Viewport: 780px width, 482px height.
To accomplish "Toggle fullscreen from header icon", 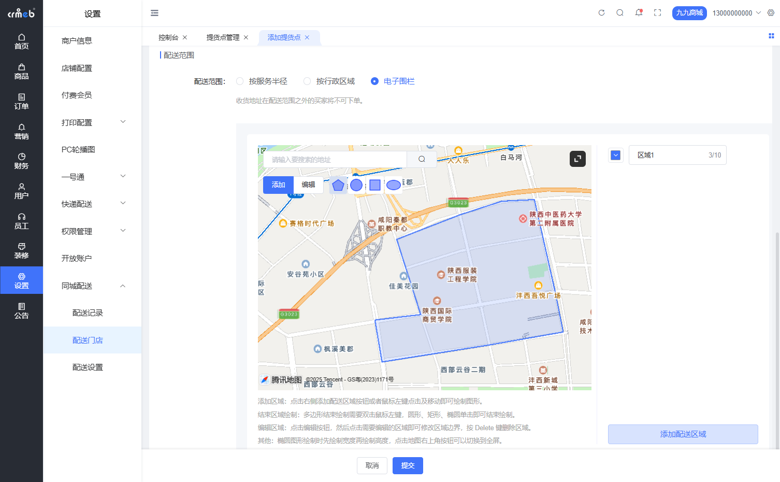I will (657, 13).
